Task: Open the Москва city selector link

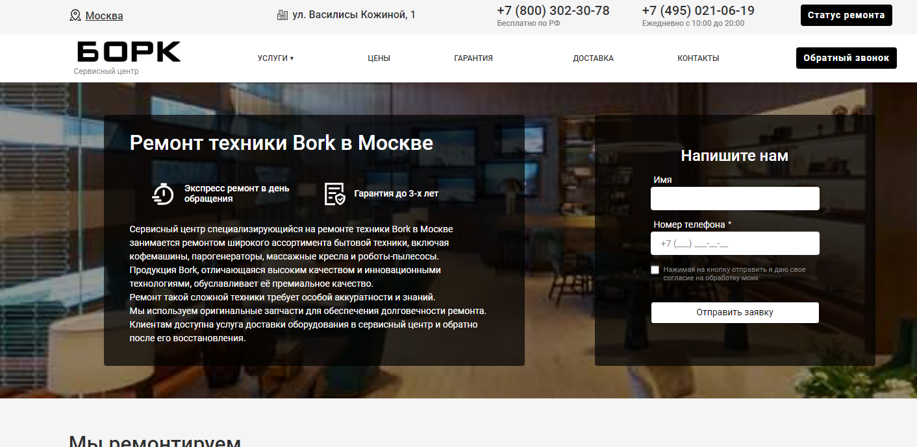Action: (x=104, y=16)
